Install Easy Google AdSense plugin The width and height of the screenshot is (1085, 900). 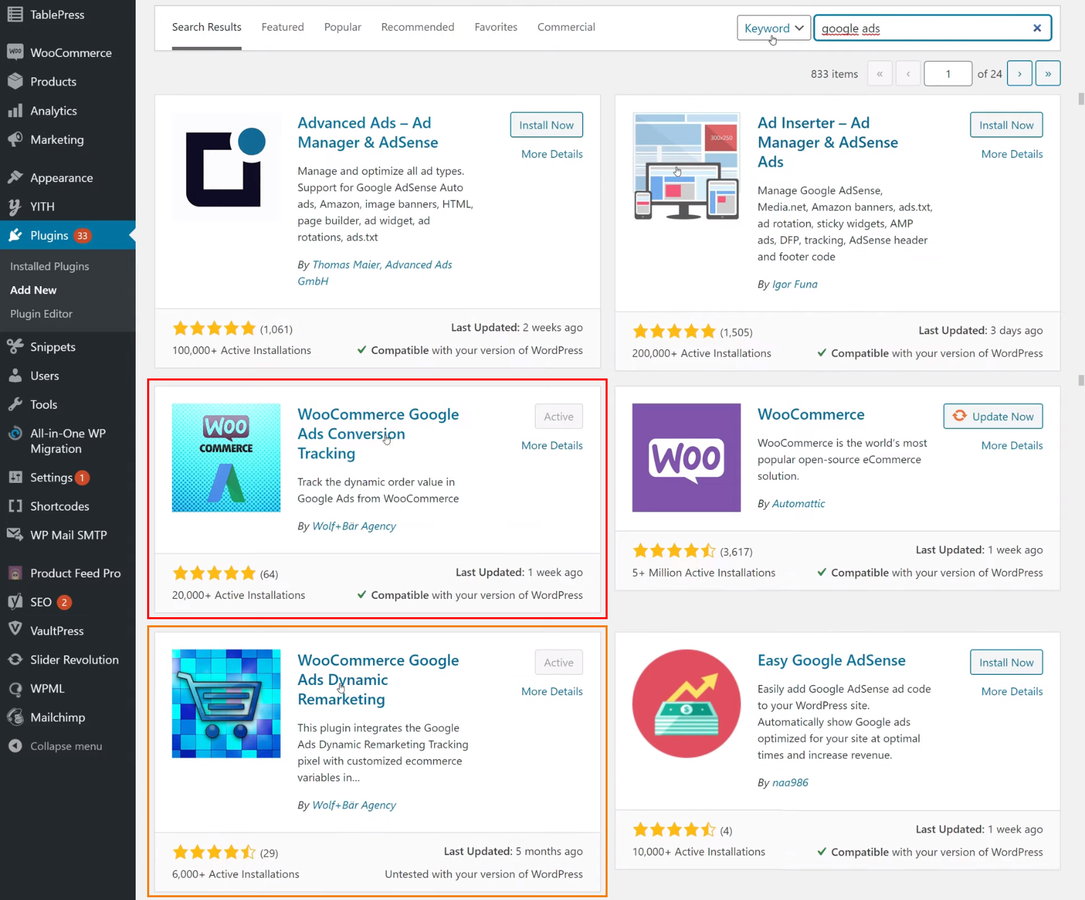(1006, 663)
